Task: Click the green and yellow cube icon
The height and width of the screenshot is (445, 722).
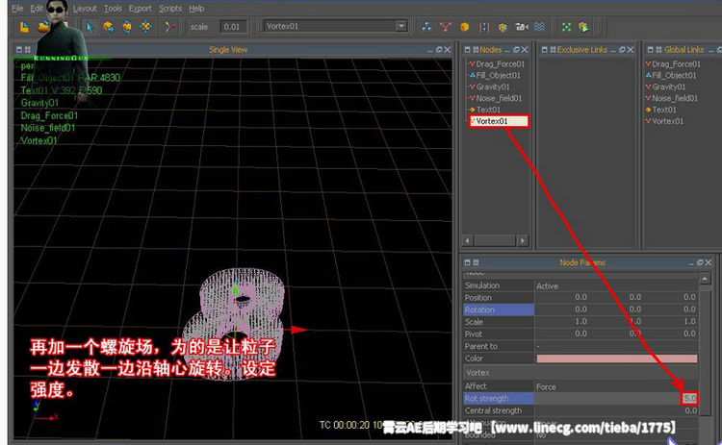Action: (583, 27)
